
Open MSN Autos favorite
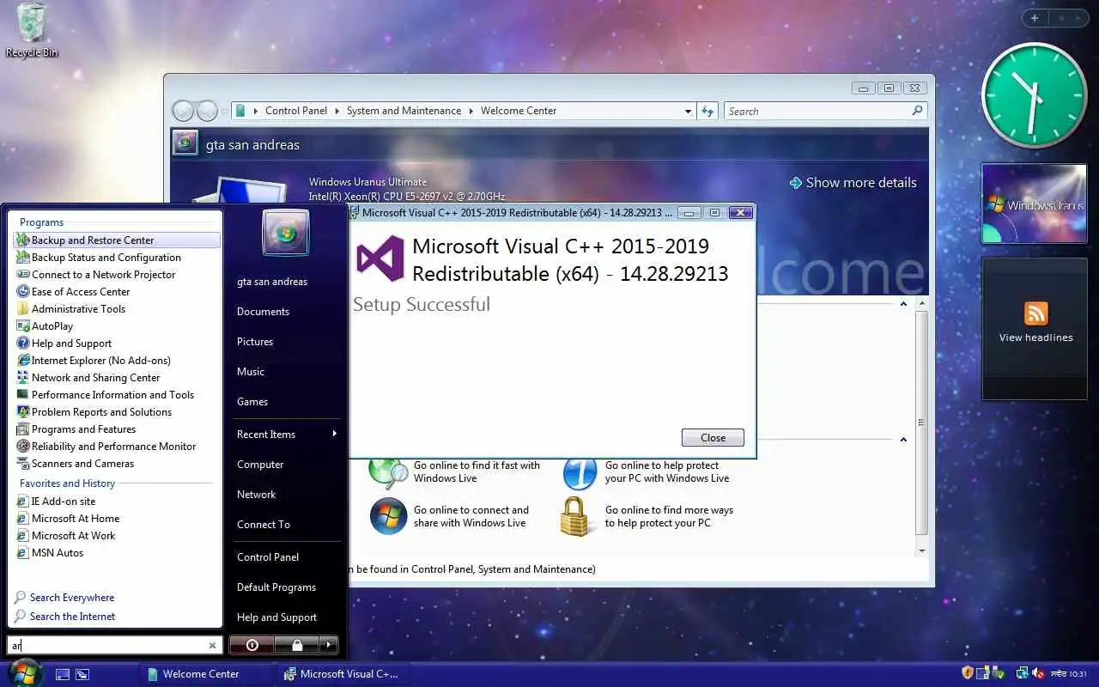50,553
